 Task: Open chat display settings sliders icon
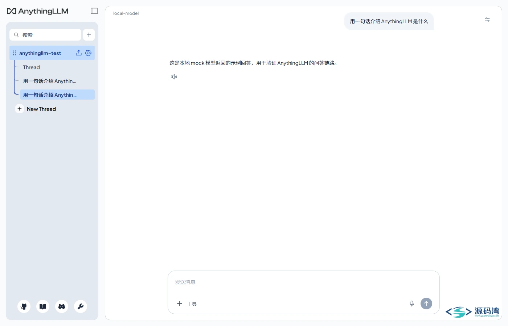[487, 20]
